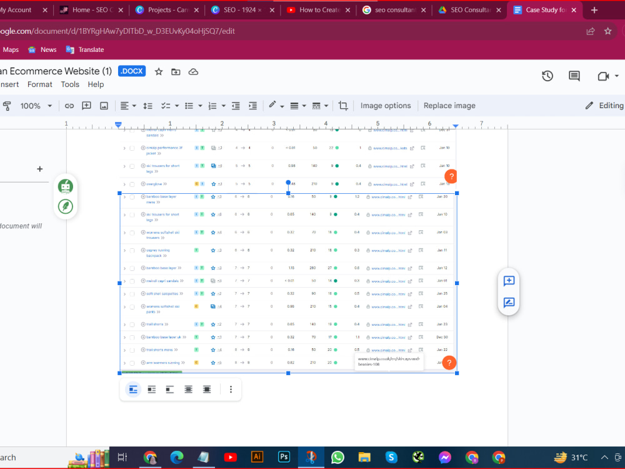Image resolution: width=625 pixels, height=469 pixels.
Task: Open WhatsApp from the taskbar
Action: pyautogui.click(x=337, y=457)
